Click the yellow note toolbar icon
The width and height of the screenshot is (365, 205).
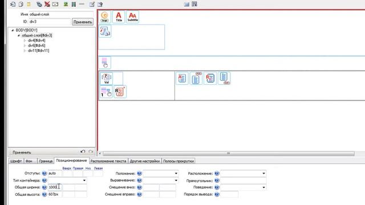coord(29,4)
